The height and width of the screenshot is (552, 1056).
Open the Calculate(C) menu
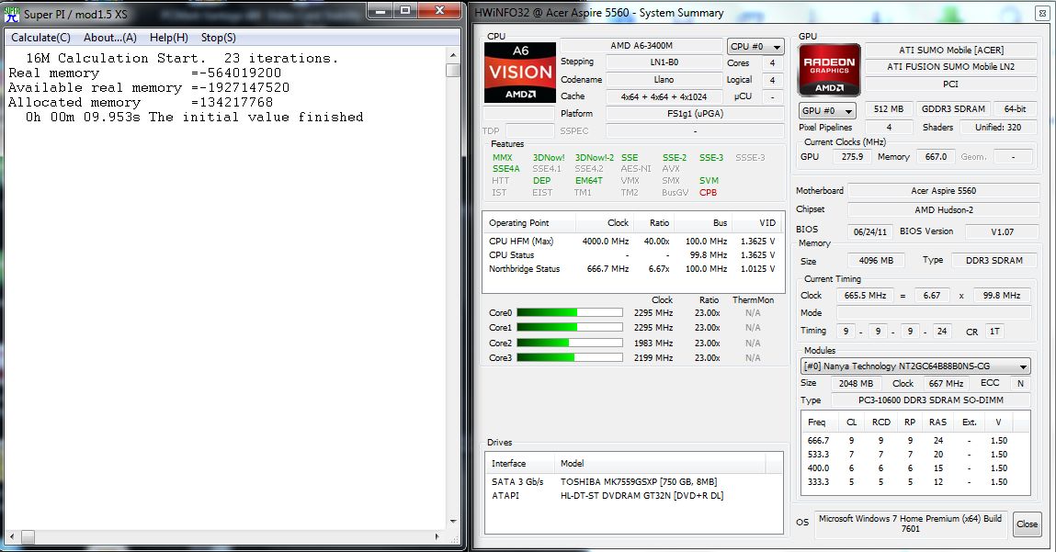tap(40, 38)
